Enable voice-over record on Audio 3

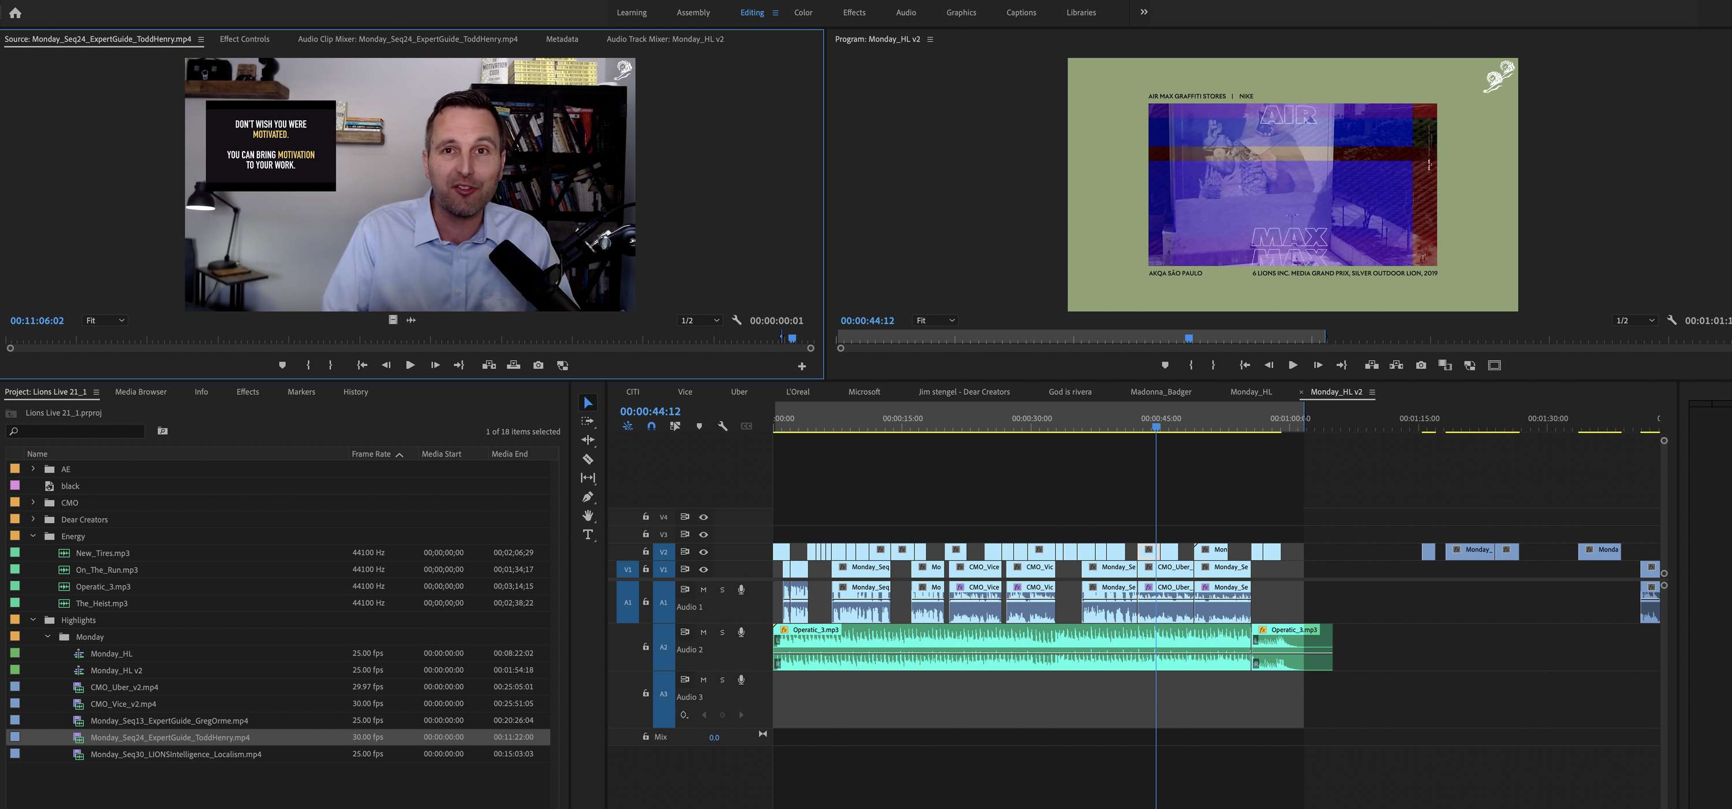coord(741,680)
